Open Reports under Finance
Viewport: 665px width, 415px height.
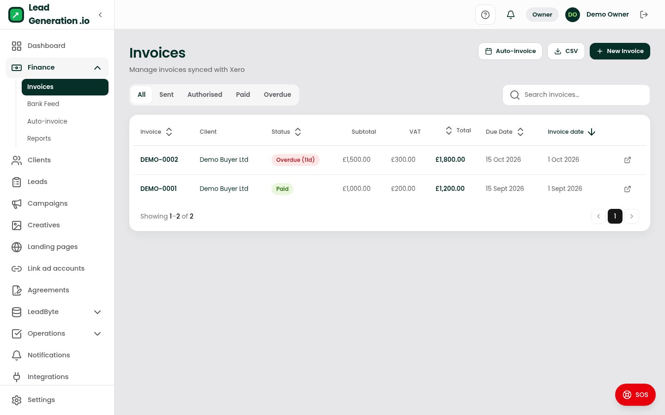tap(65, 138)
